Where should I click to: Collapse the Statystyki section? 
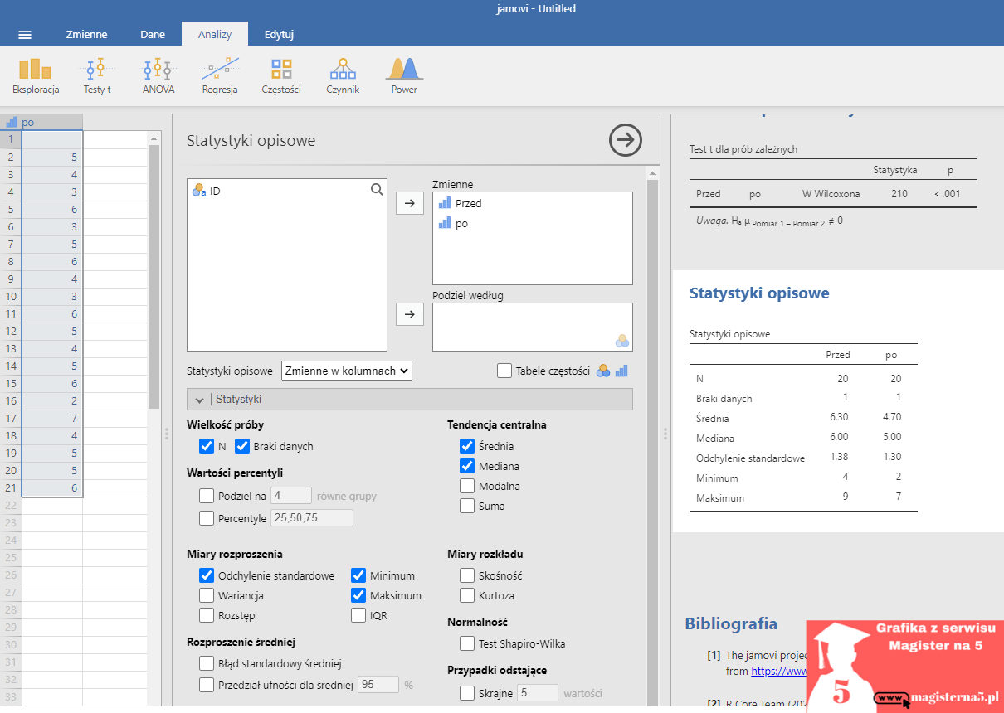200,400
